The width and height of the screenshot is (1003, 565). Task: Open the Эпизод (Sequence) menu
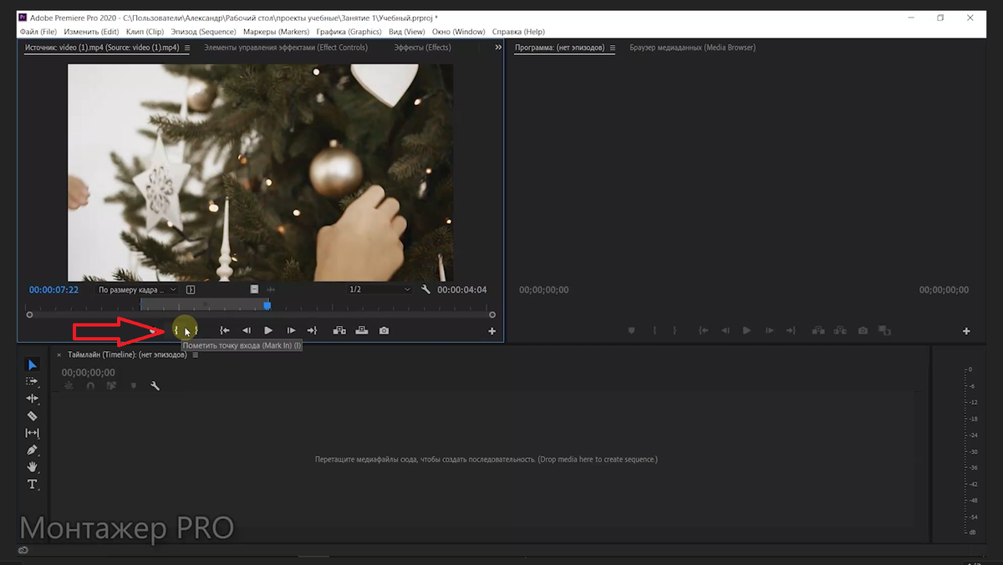203,32
